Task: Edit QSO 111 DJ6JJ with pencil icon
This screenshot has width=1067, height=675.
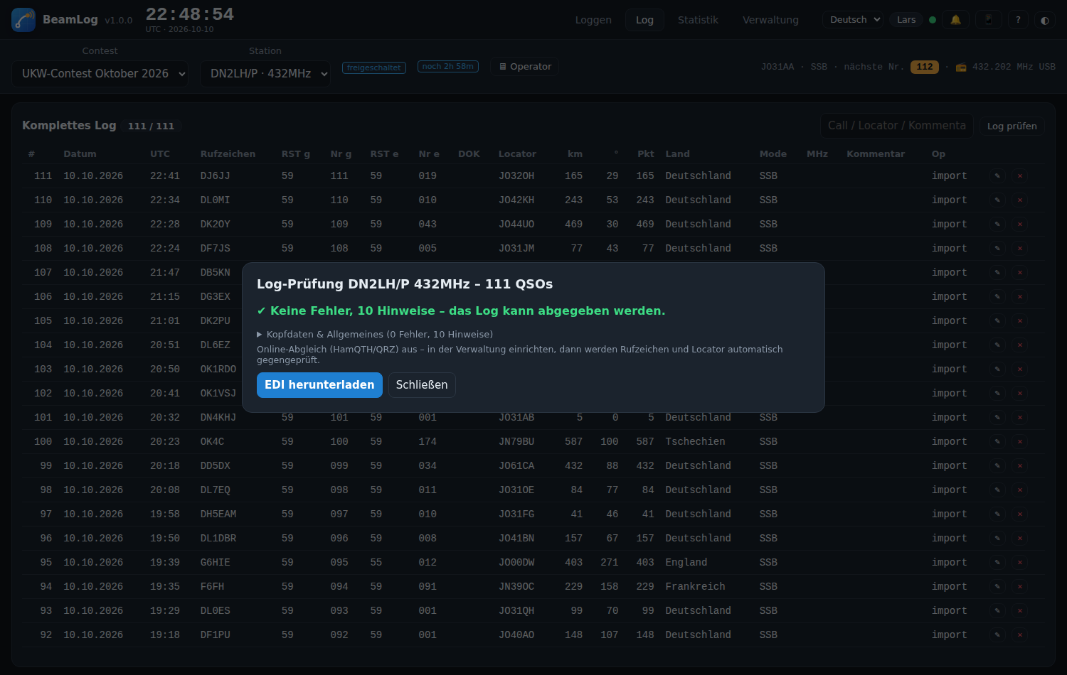Action: coord(997,176)
